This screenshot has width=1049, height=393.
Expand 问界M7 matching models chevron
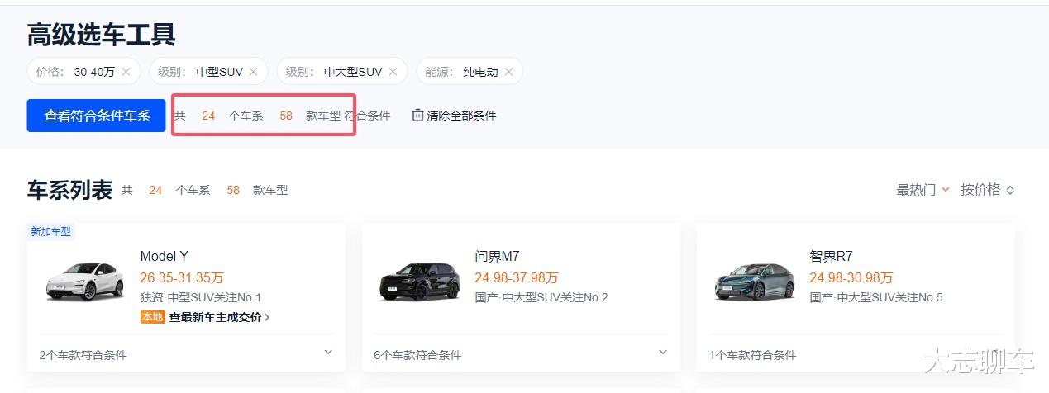[x=663, y=353]
